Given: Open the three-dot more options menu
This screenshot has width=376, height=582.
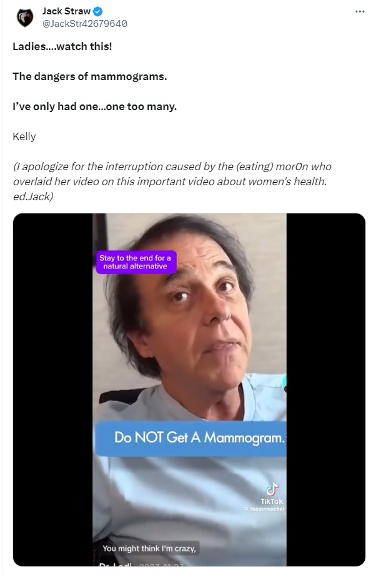Looking at the screenshot, I should tap(360, 11).
